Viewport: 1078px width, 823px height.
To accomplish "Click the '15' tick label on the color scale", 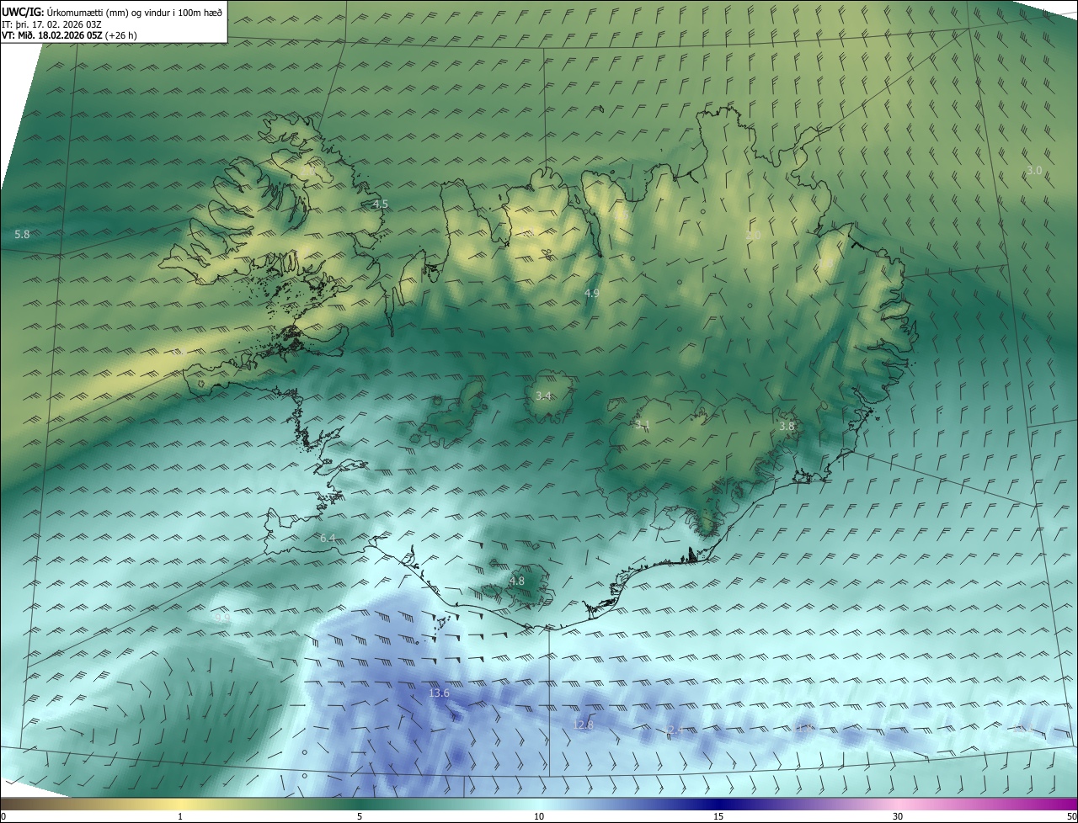I will 718,816.
